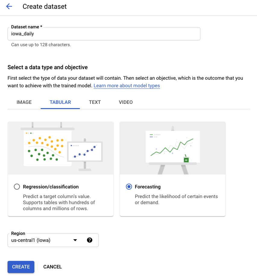Click the Forecasting card description text

pyautogui.click(x=176, y=199)
